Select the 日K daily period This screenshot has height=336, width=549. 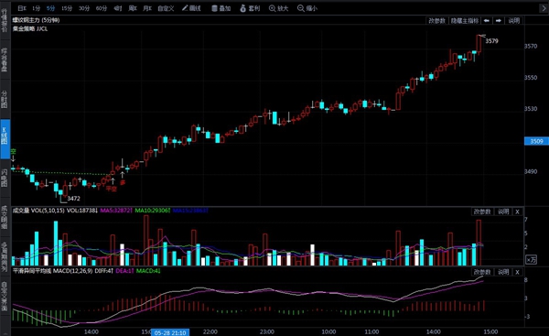22,8
